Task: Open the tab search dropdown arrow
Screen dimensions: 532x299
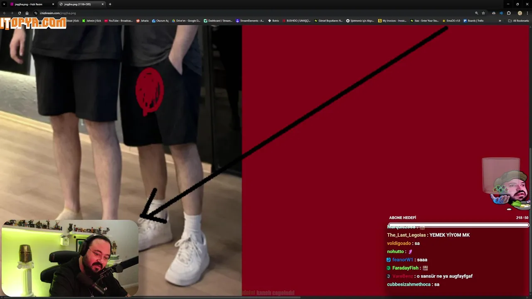Action: click(x=5, y=4)
